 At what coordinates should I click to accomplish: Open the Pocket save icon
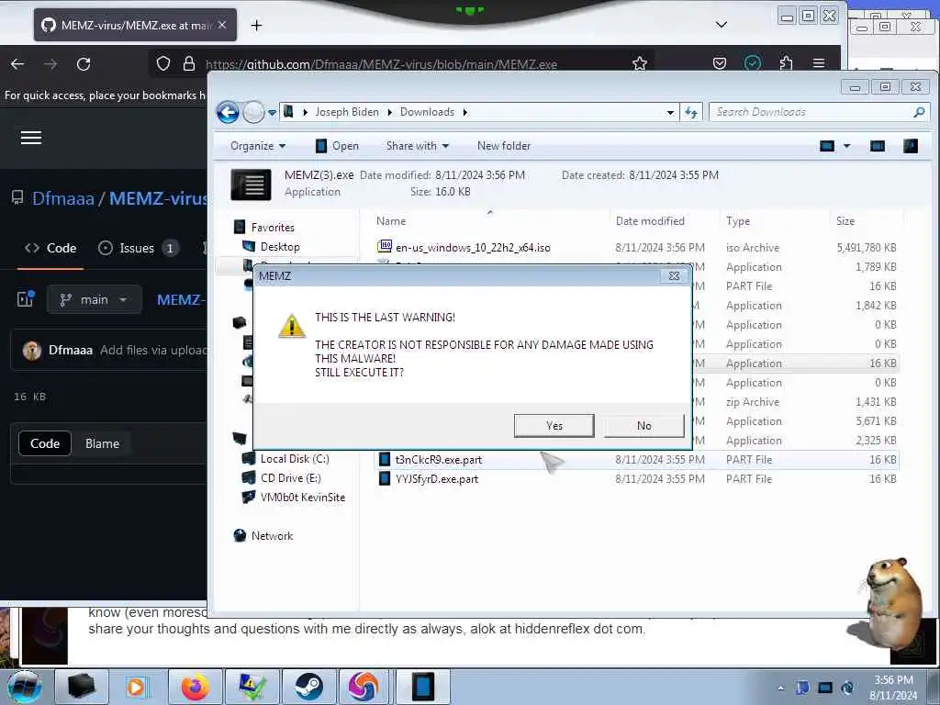pos(720,63)
